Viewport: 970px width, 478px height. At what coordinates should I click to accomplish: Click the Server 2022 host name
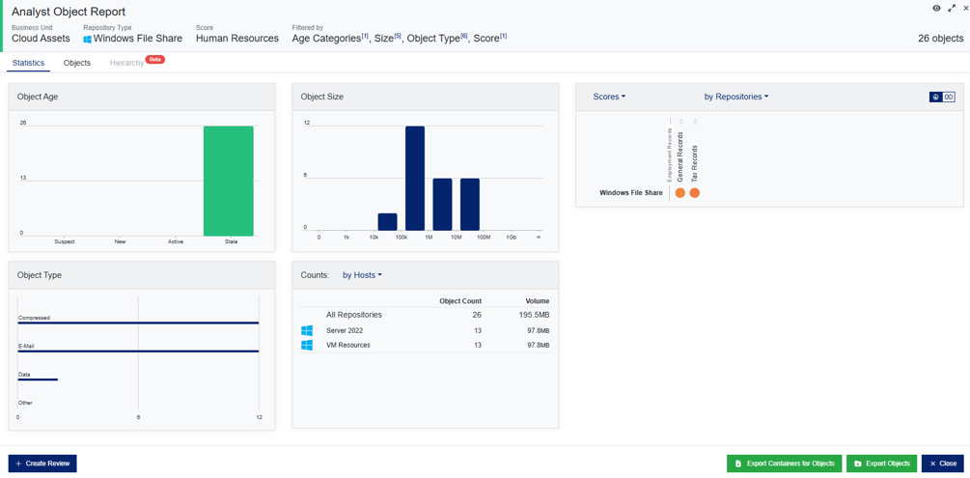click(345, 330)
